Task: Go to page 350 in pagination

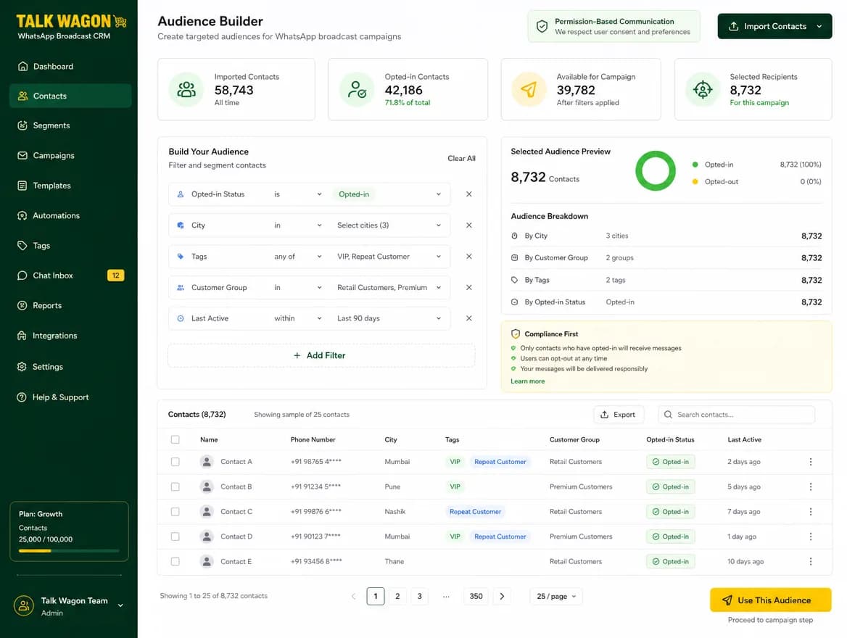Action: (476, 597)
